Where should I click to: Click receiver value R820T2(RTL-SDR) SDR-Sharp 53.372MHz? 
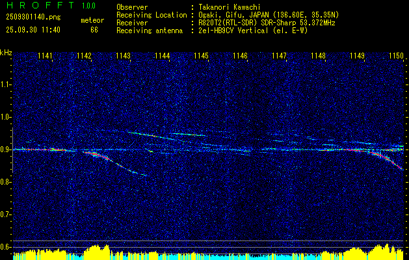click(266, 23)
